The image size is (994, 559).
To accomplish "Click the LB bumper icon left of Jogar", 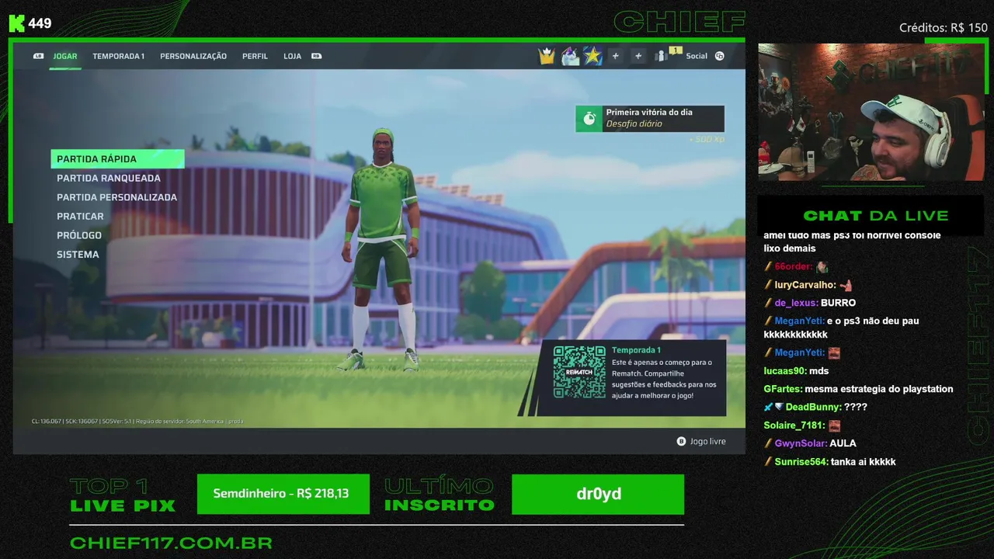I will tap(39, 56).
